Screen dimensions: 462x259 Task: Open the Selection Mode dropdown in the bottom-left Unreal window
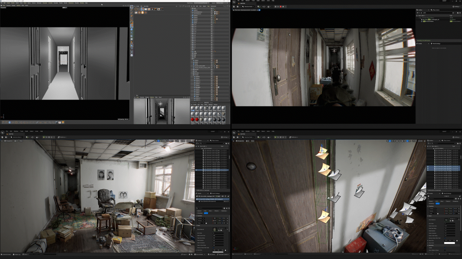(17, 137)
